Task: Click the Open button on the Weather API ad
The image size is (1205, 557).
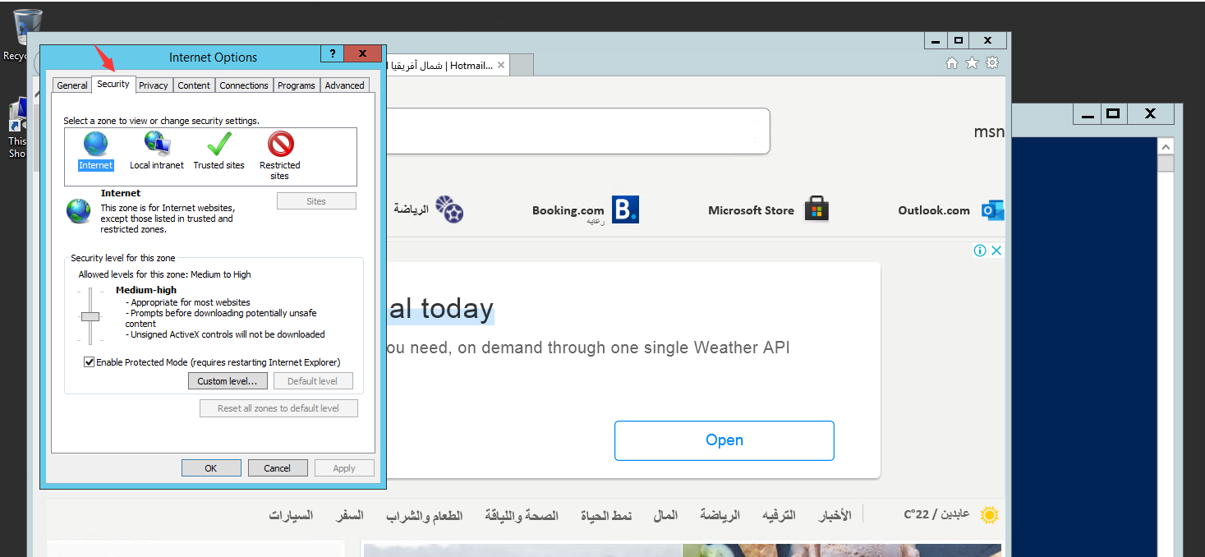Action: pos(724,440)
